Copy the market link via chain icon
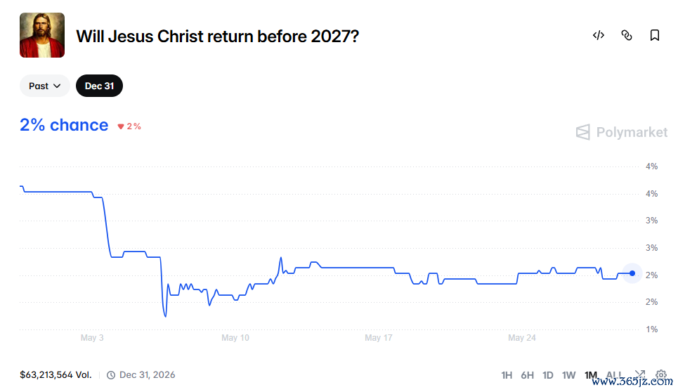 [627, 35]
